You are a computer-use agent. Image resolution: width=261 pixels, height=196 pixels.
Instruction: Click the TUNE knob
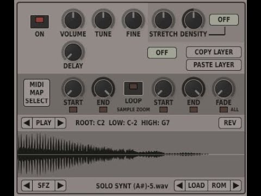click(x=103, y=20)
